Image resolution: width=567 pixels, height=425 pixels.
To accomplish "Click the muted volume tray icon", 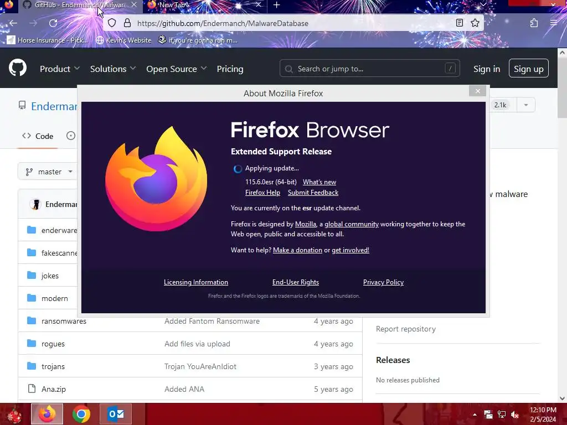I will [516, 414].
